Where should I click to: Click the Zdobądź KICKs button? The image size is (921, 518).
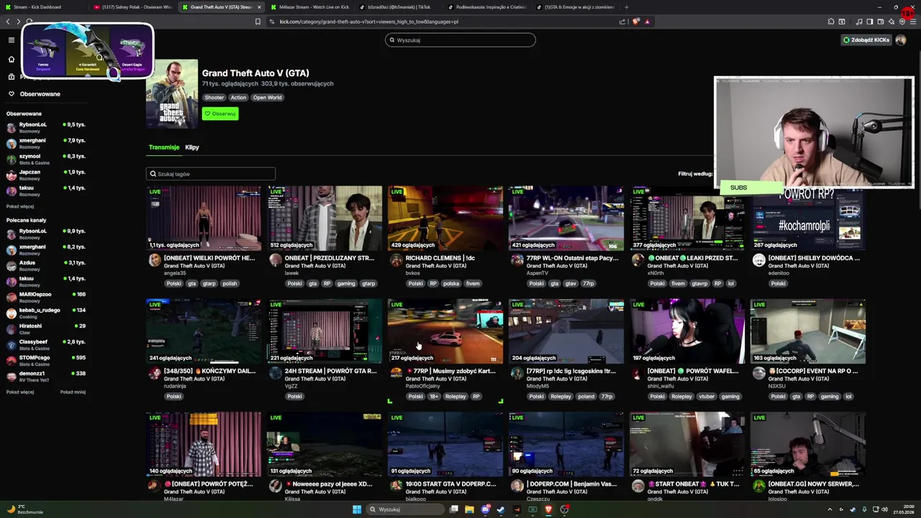click(866, 40)
